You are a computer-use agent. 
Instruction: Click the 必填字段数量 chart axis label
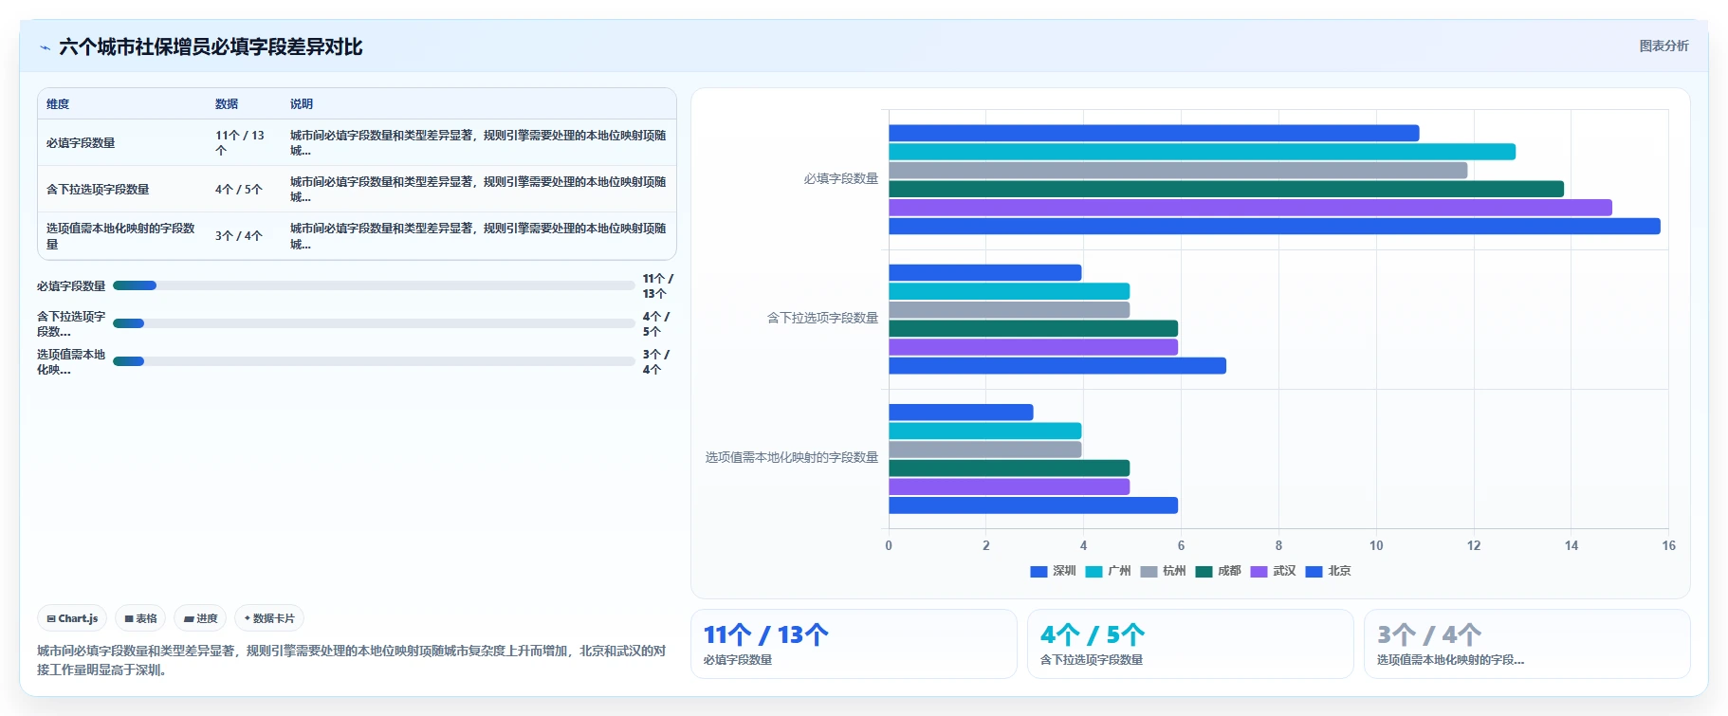coord(841,178)
